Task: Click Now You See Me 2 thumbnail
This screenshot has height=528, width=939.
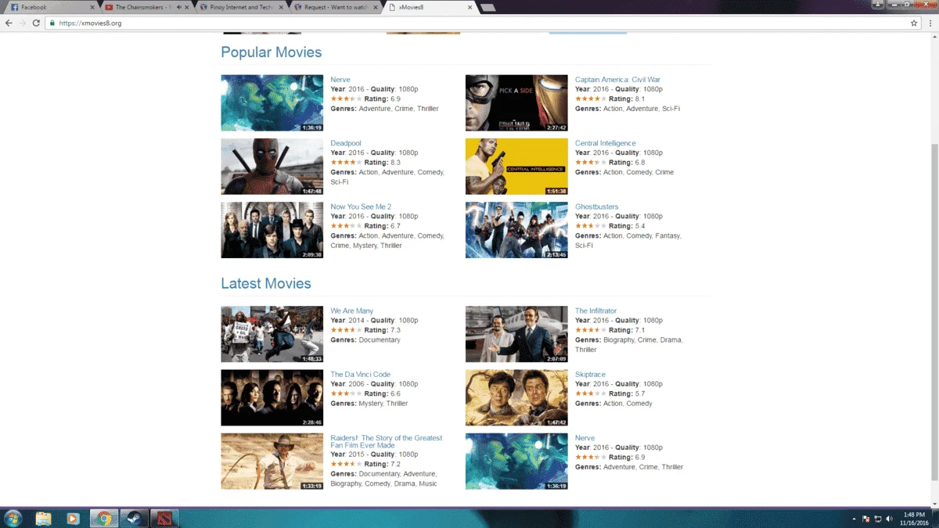Action: click(x=272, y=230)
